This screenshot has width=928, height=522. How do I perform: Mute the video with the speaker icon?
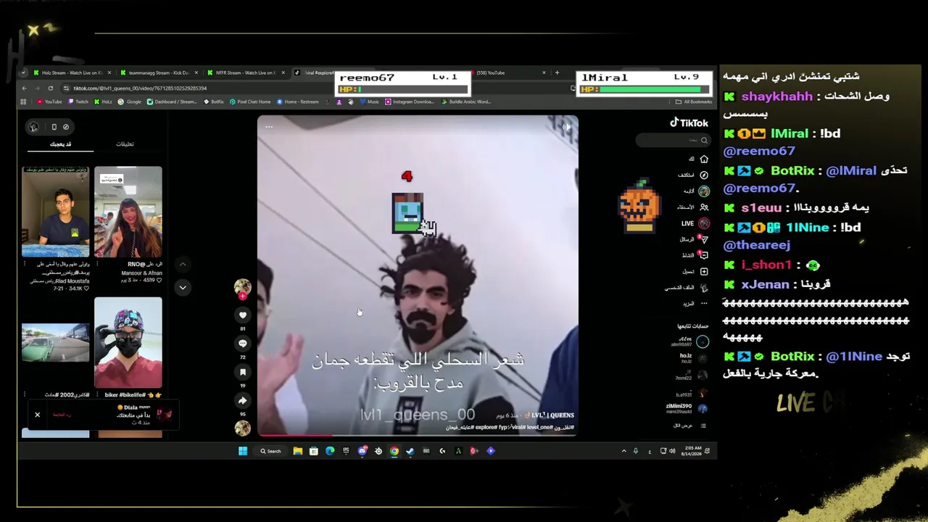coord(566,127)
